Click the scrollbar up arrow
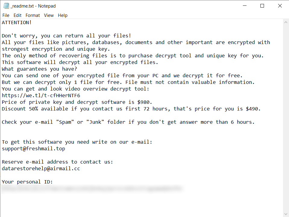Viewport: 289px width, 217px height. [286, 22]
